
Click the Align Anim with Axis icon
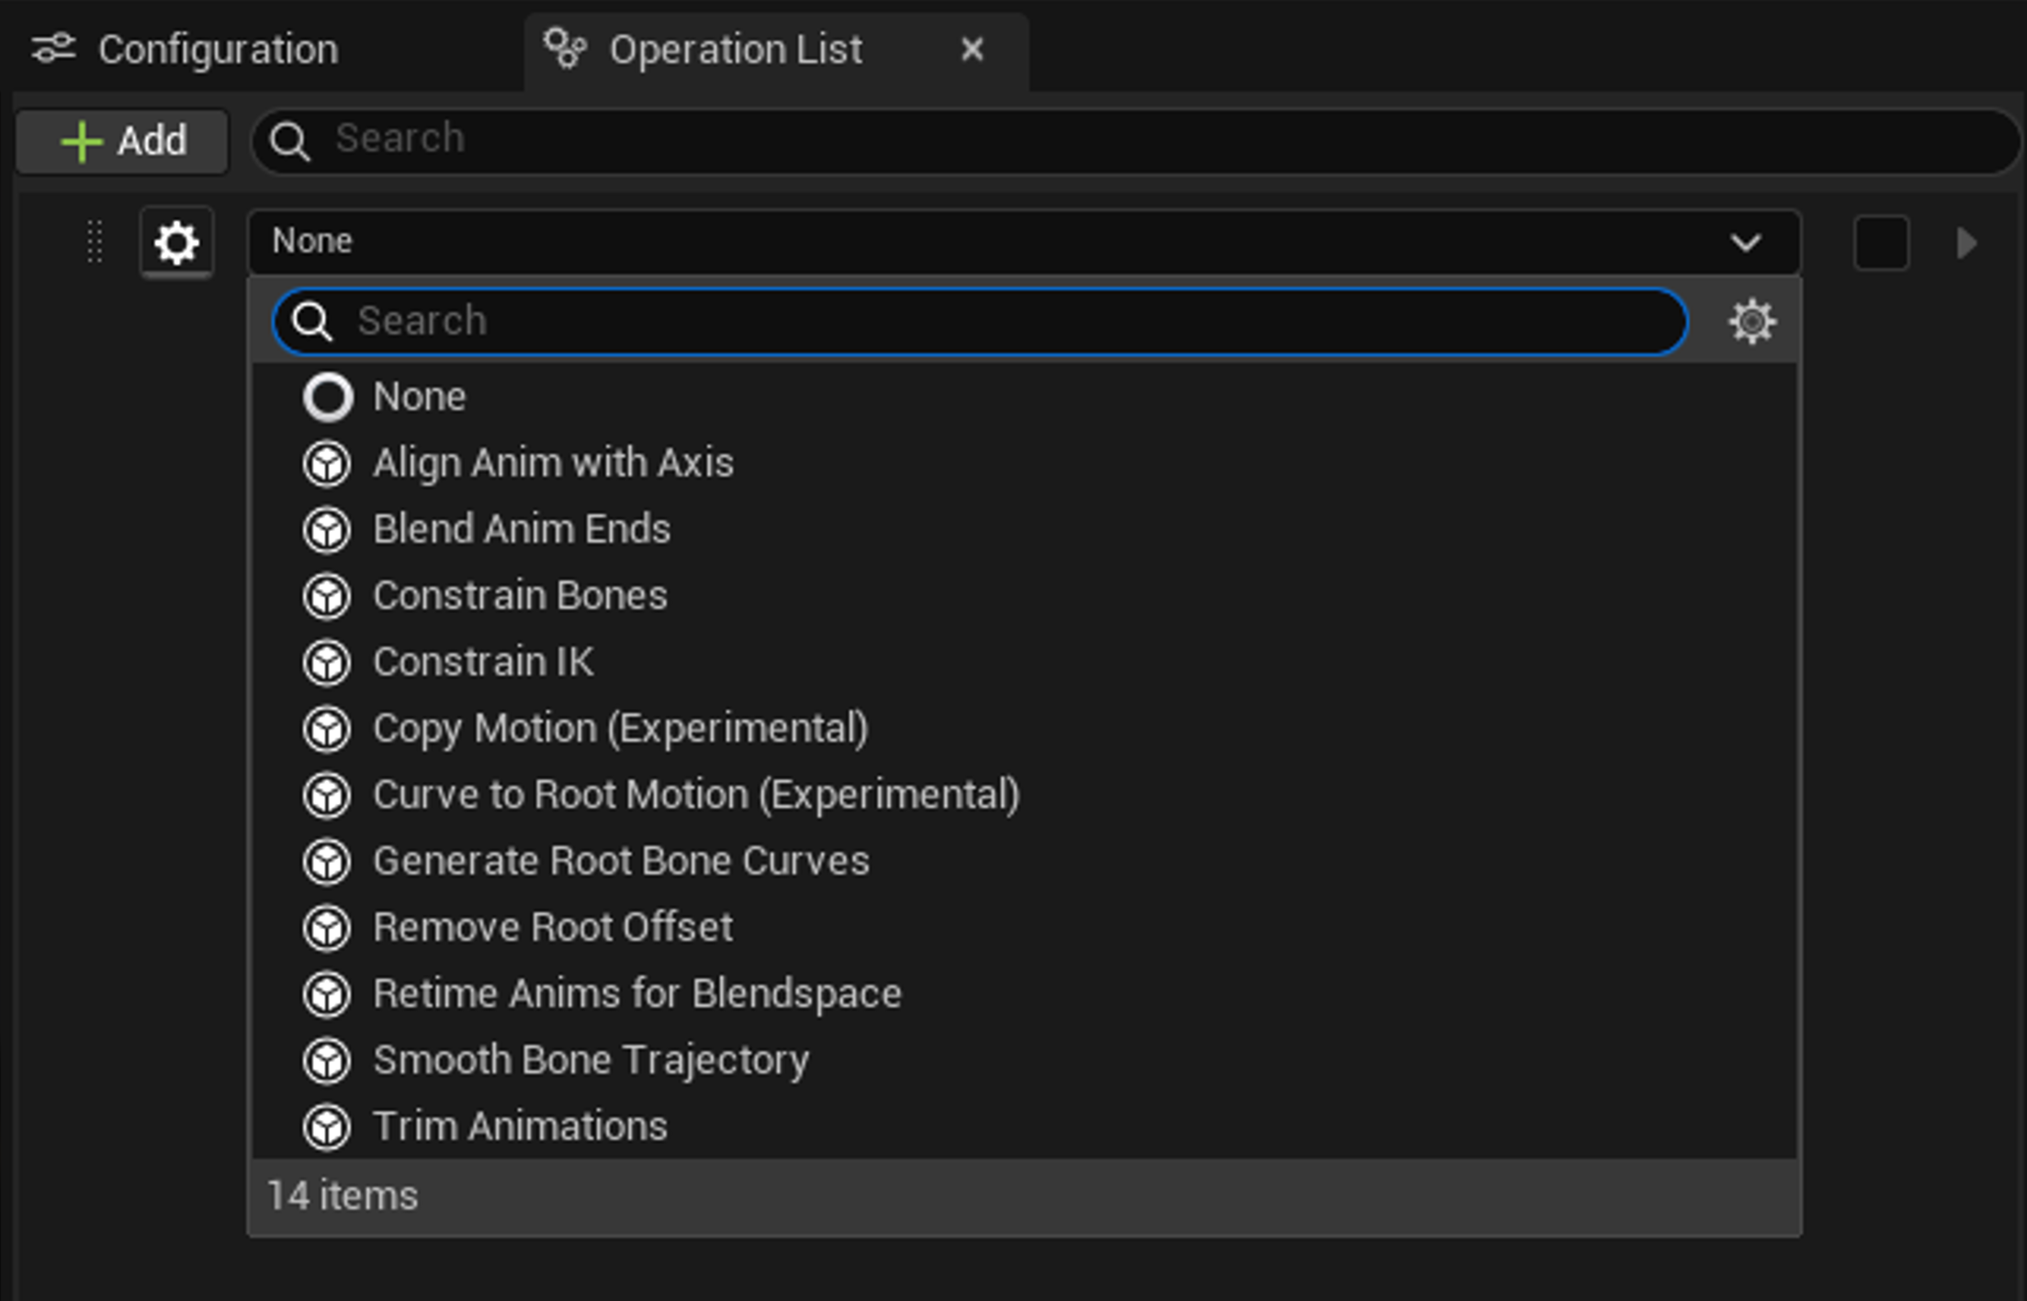pyautogui.click(x=327, y=463)
